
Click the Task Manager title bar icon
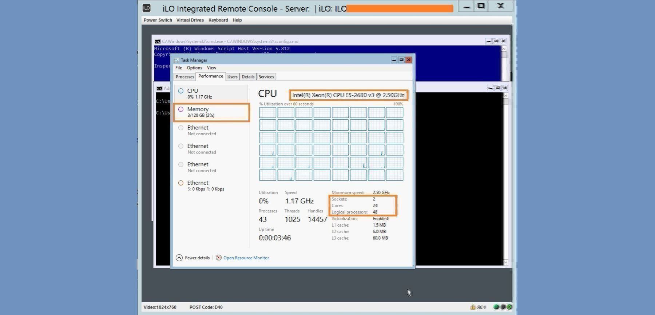click(x=176, y=60)
